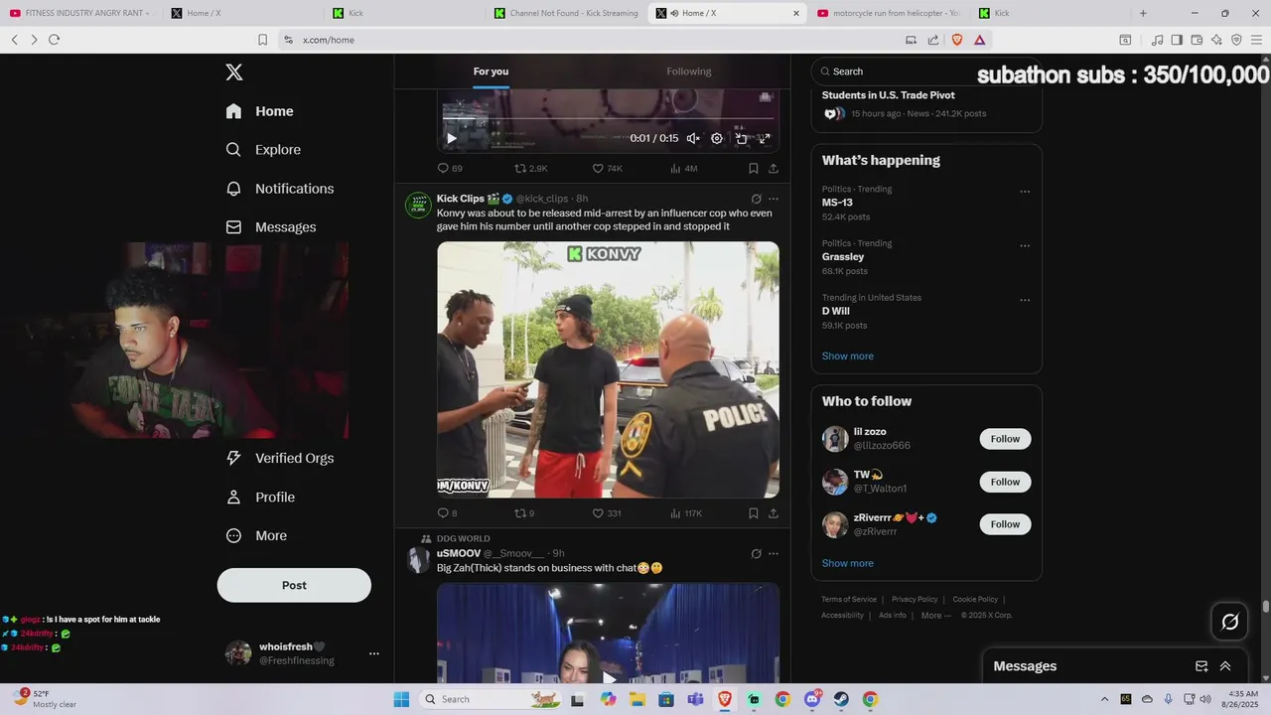Open Discord from the taskbar
This screenshot has height=715, width=1271.
click(812, 699)
